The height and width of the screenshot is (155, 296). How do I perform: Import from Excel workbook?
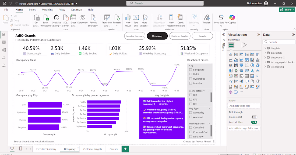click(46, 21)
